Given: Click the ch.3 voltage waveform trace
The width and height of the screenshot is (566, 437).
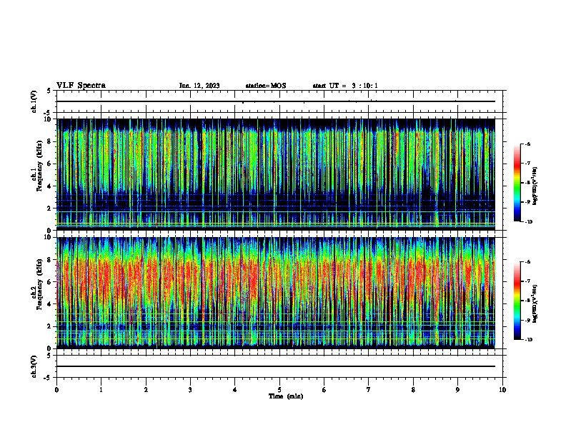Looking at the screenshot, I should pos(276,366).
